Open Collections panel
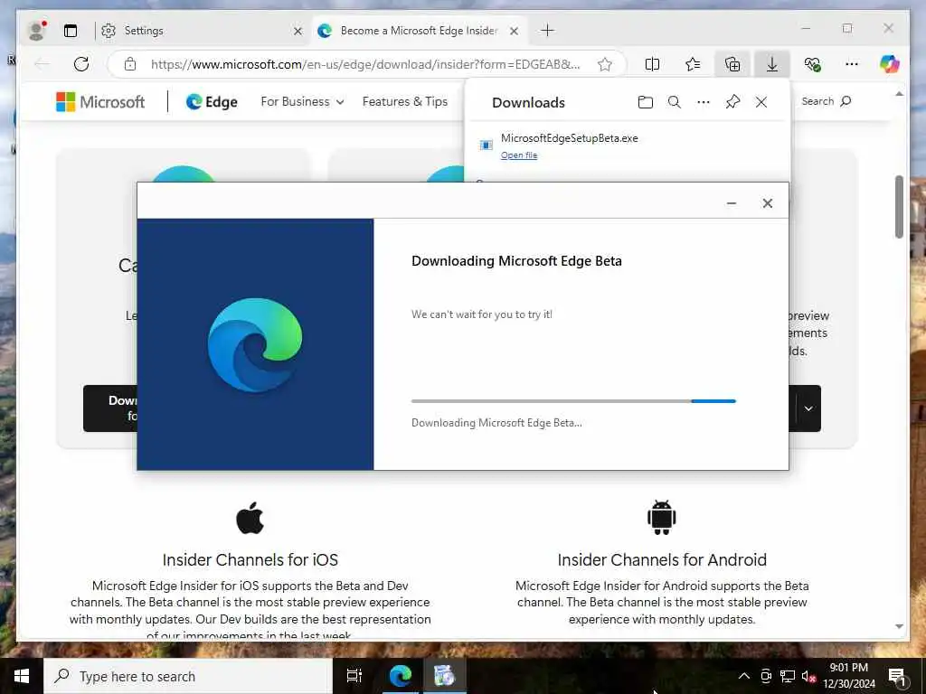Image resolution: width=926 pixels, height=694 pixels. click(732, 64)
